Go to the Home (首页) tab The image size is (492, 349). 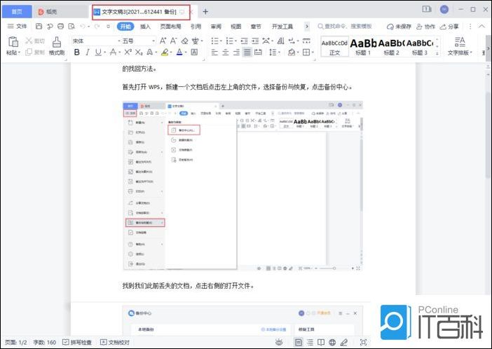tap(17, 12)
